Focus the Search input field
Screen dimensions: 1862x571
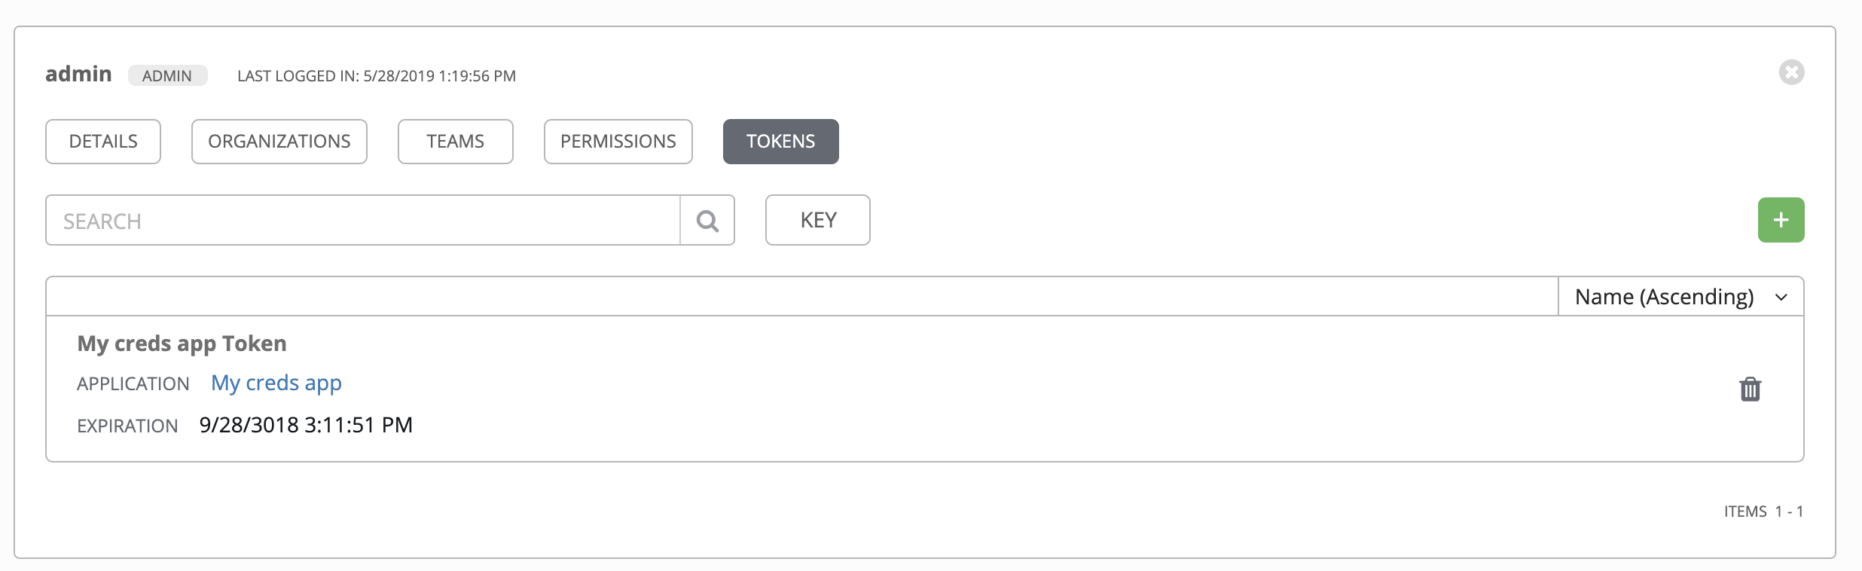(363, 220)
